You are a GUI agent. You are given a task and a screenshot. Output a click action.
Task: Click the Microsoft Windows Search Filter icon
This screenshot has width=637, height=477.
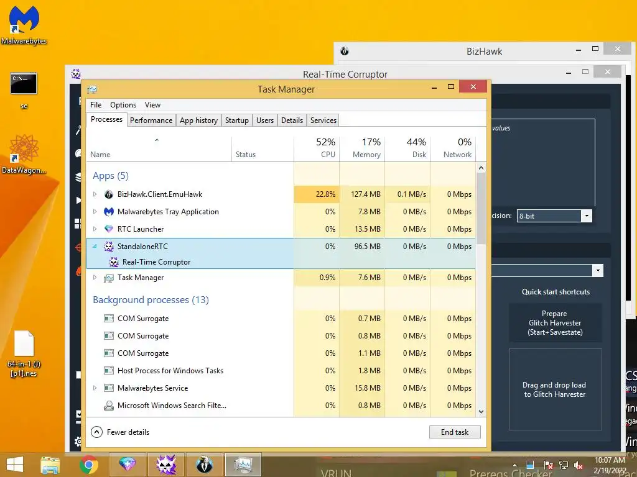108,406
